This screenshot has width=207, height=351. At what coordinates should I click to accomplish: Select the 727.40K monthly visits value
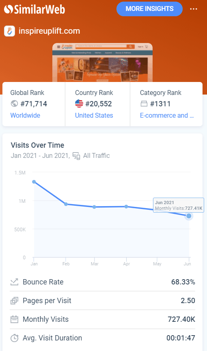click(x=181, y=319)
